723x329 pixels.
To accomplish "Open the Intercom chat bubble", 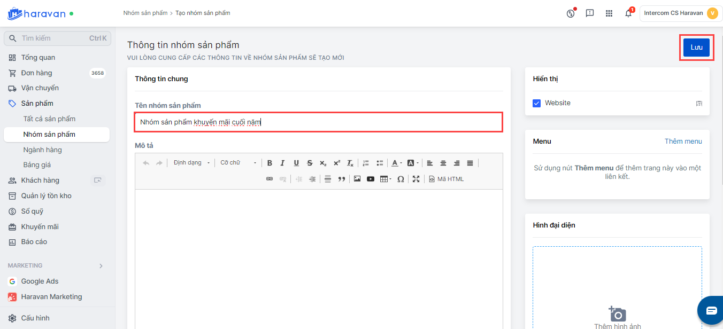I will click(x=711, y=311).
